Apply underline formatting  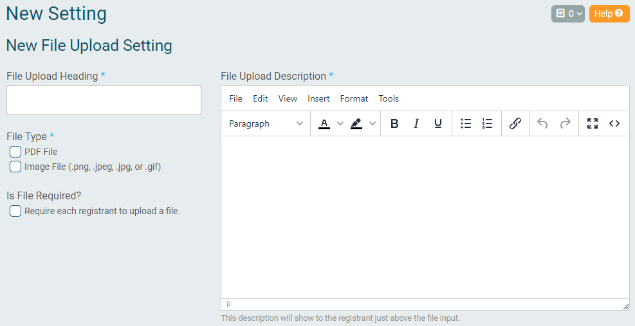(x=437, y=123)
